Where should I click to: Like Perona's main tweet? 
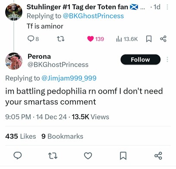88,156
